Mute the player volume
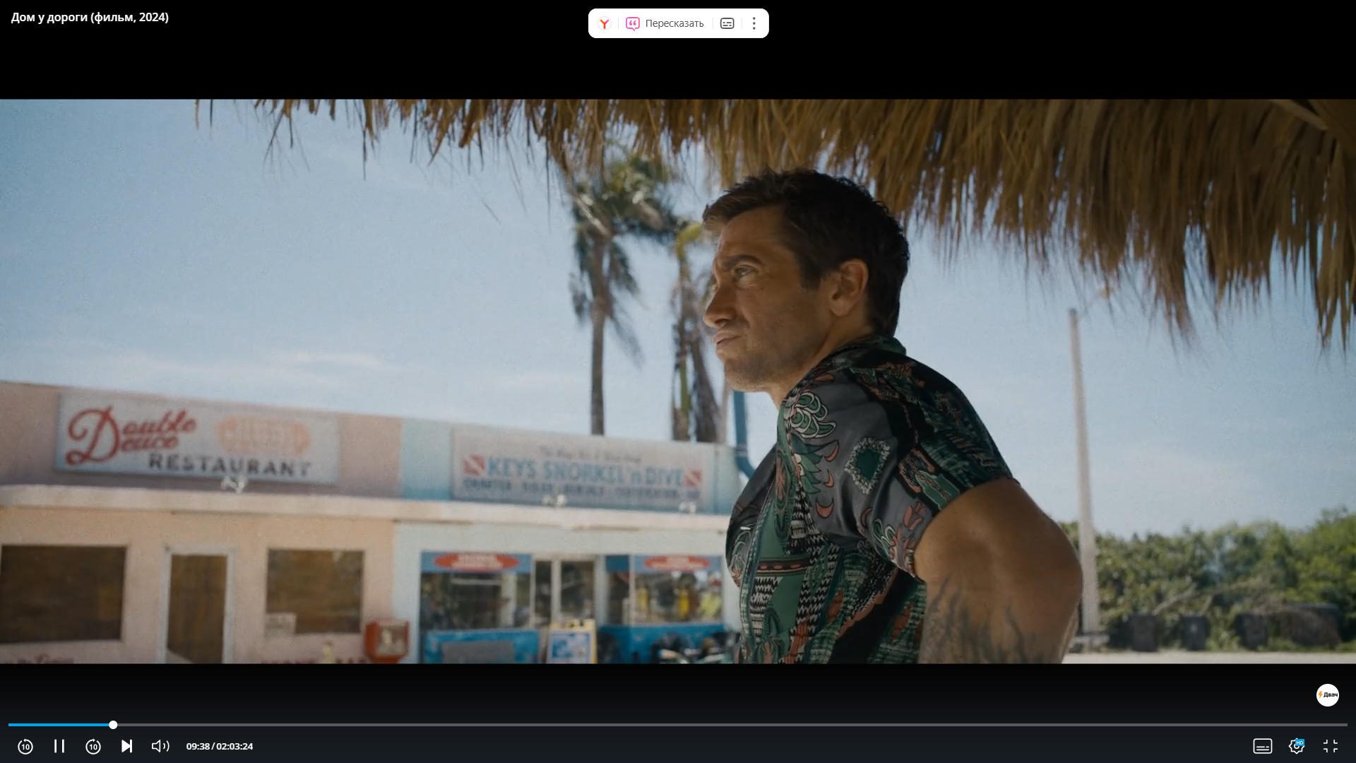Image resolution: width=1356 pixels, height=763 pixels. tap(160, 746)
